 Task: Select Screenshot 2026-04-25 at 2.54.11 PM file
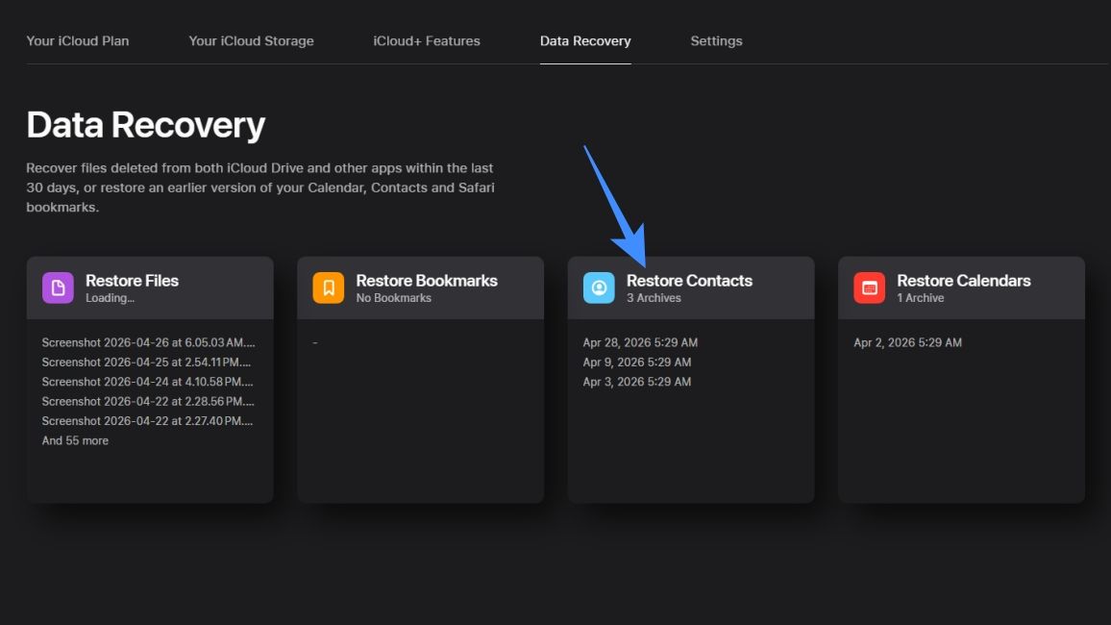(146, 362)
